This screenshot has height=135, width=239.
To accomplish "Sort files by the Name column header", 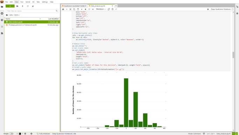I will (x=24, y=19).
